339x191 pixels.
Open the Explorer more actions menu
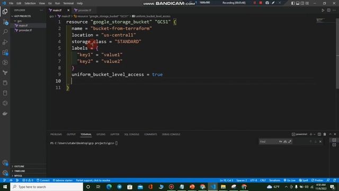(41, 10)
